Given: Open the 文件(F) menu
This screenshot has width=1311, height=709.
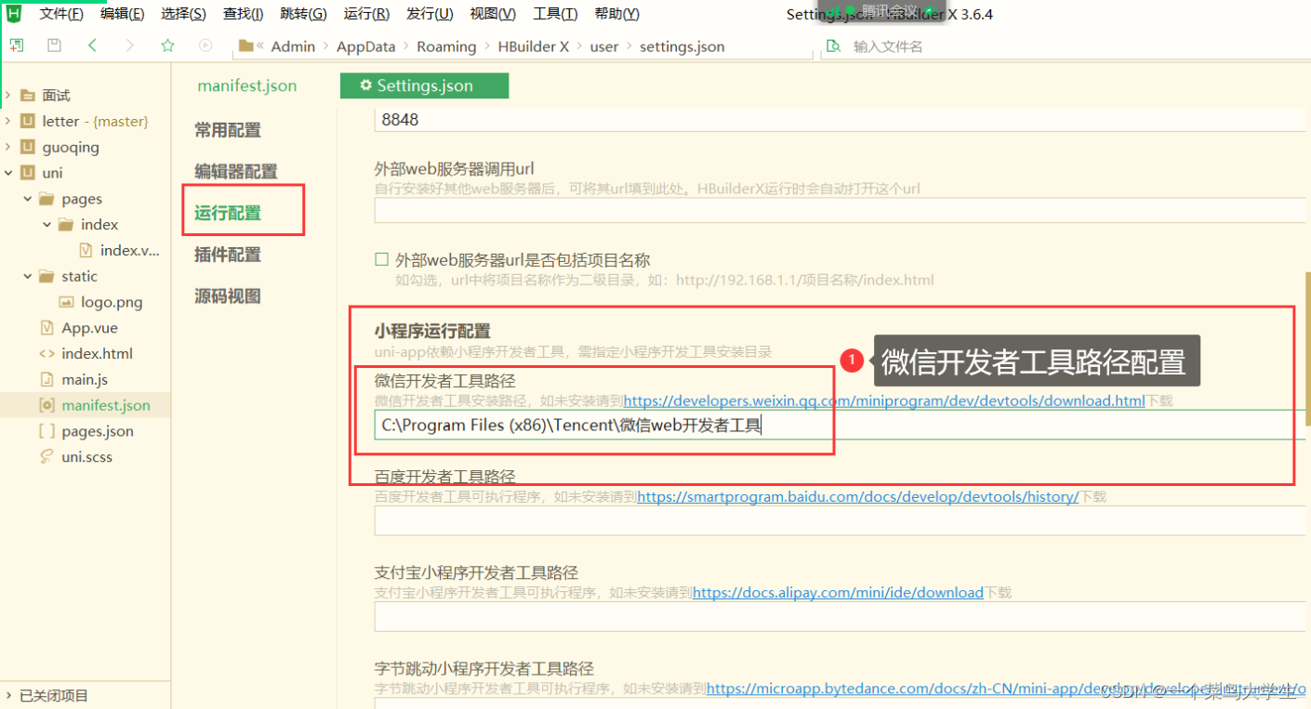Looking at the screenshot, I should [x=61, y=14].
